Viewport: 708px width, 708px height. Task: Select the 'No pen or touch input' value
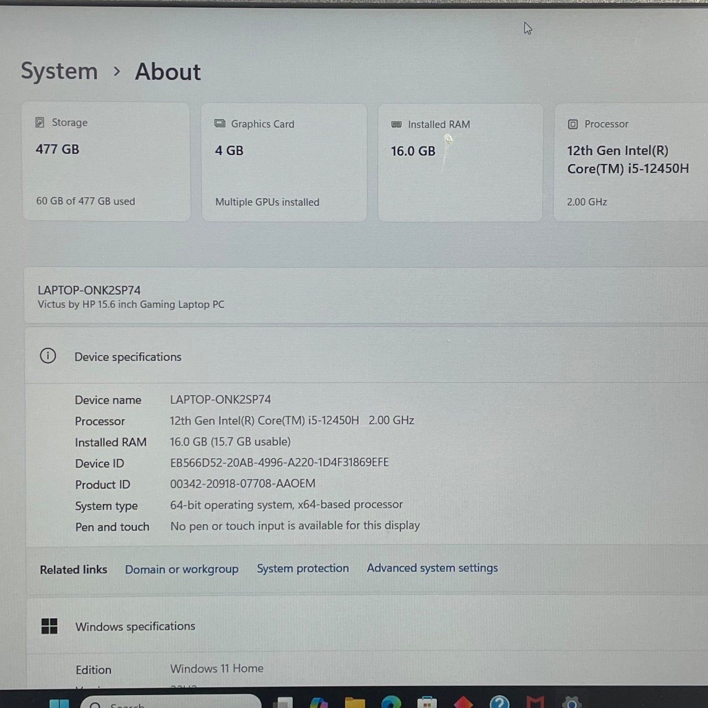tap(295, 526)
